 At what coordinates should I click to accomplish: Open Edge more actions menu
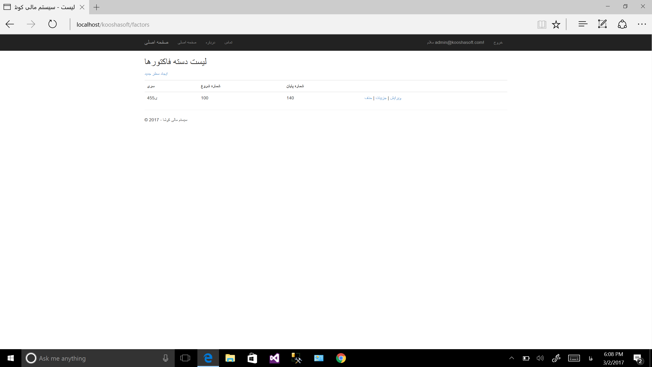click(x=642, y=24)
